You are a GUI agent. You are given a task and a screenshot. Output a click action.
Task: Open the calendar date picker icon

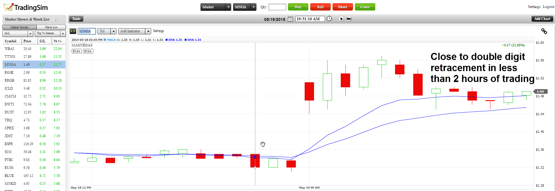pos(290,19)
